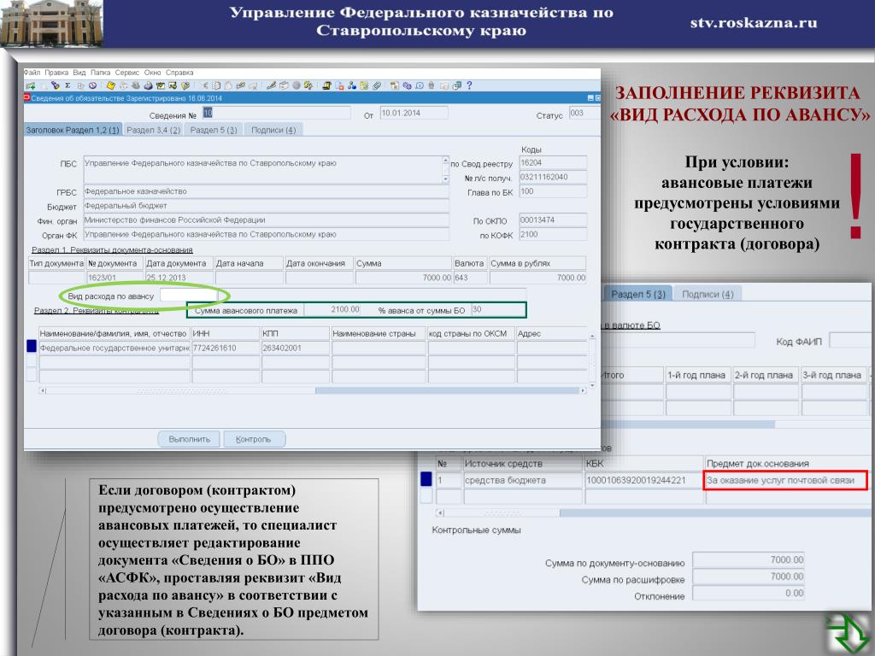Click the hierarchy tree icon in toolbar
Image resolution: width=875 pixels, height=656 pixels.
point(352,85)
